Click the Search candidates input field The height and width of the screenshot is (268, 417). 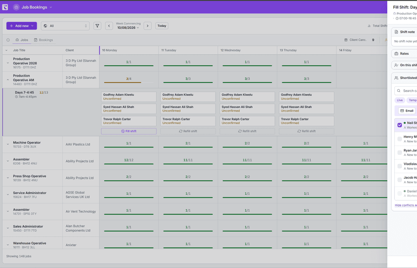[x=406, y=91]
